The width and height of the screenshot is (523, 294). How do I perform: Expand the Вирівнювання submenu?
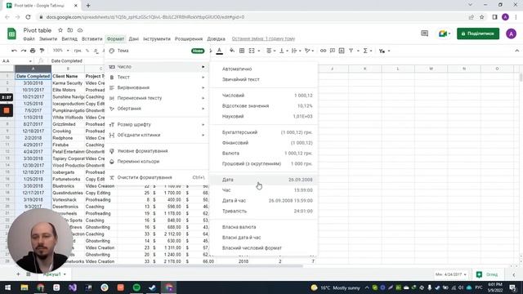pyautogui.click(x=157, y=87)
